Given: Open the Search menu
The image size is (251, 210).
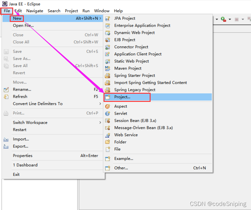Looking at the screenshot, I should point(54,11).
